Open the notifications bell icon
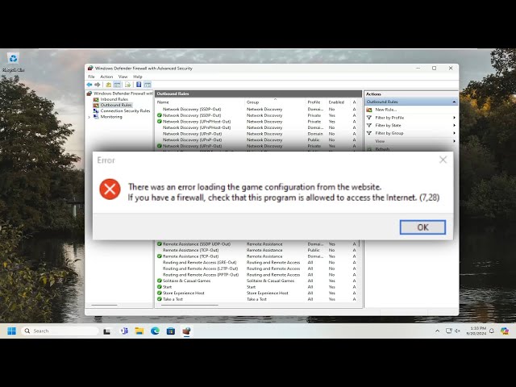This screenshot has width=516, height=387. (x=492, y=331)
